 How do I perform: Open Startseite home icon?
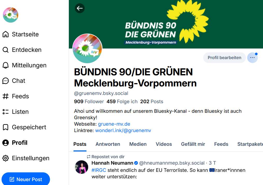[5, 34]
